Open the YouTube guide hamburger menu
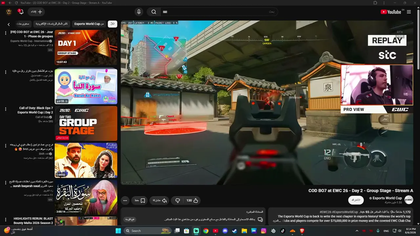 pyautogui.click(x=409, y=12)
